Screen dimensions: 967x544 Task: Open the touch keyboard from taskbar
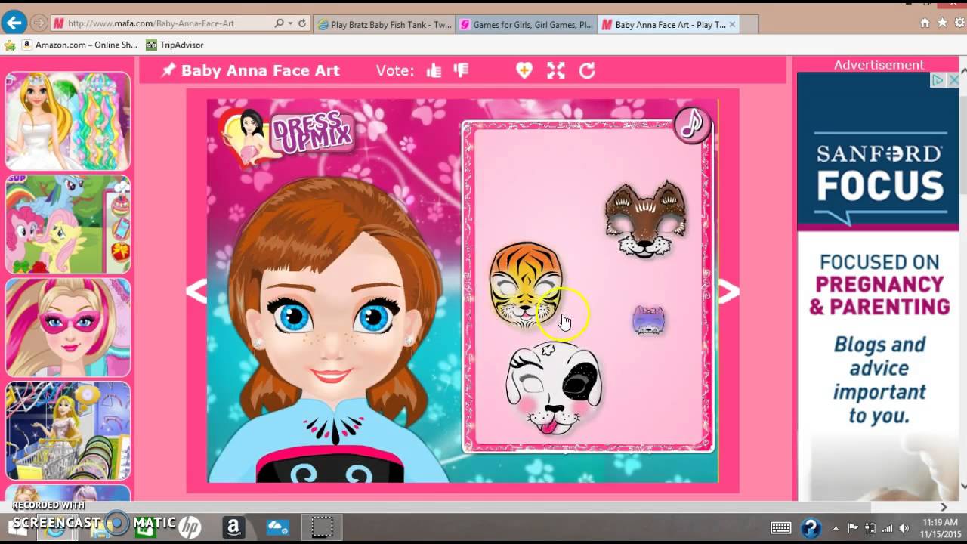(x=781, y=527)
